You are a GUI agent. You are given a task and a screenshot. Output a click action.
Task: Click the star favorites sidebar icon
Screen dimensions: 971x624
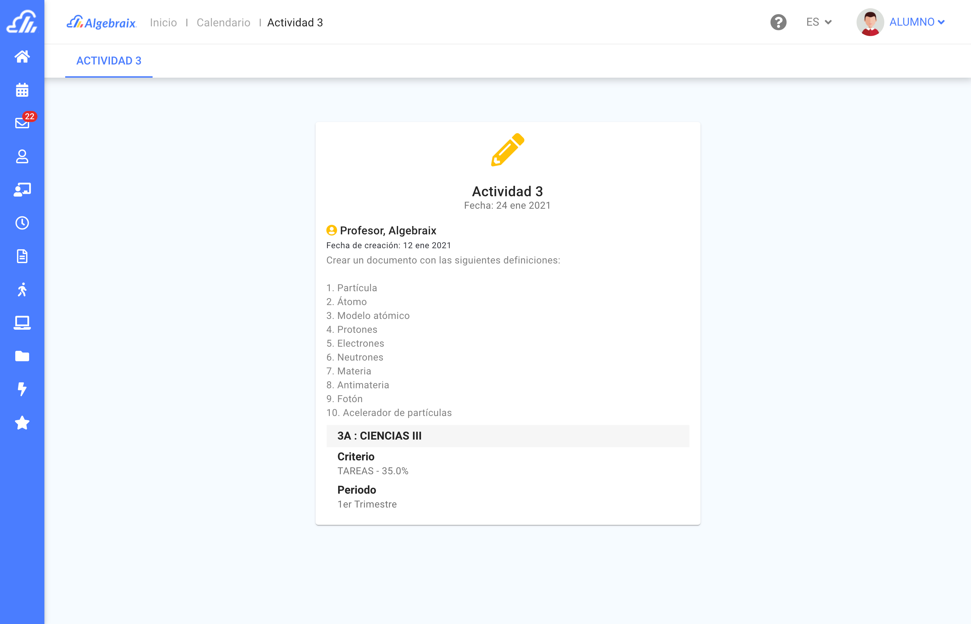tap(22, 423)
